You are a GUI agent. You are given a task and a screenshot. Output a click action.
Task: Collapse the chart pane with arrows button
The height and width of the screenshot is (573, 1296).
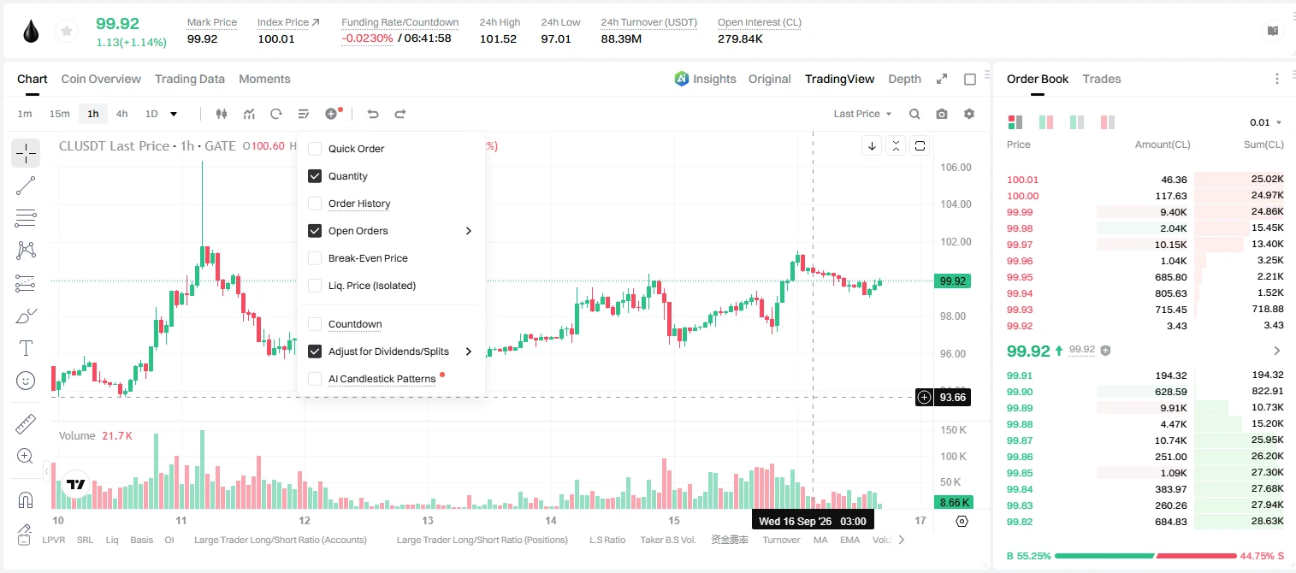click(x=896, y=145)
